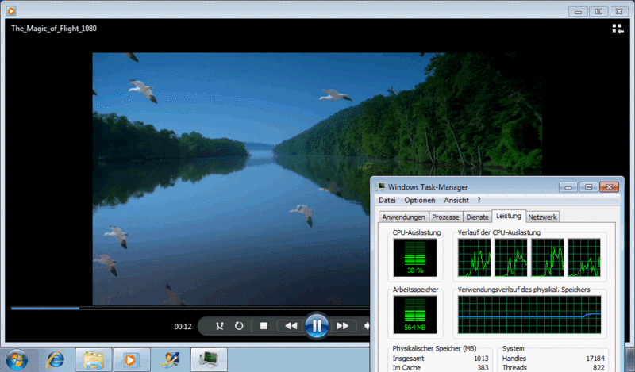
Task: Switch to the Dienste tab
Action: point(478,217)
